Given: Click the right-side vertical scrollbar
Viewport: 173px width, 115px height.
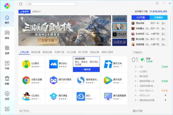Looking at the screenshot, I should coord(171,27).
